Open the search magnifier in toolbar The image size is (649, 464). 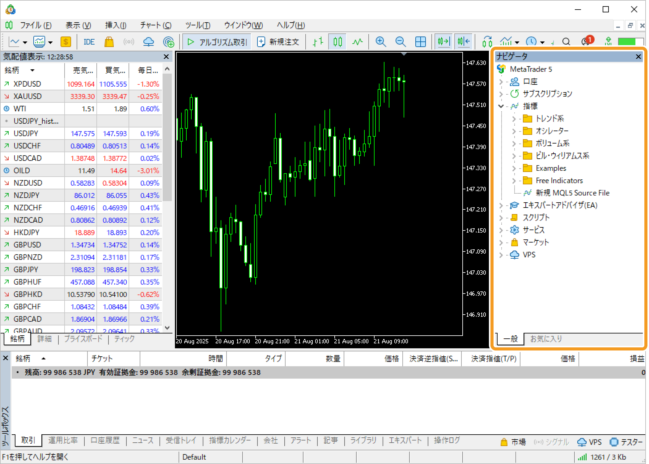click(566, 42)
